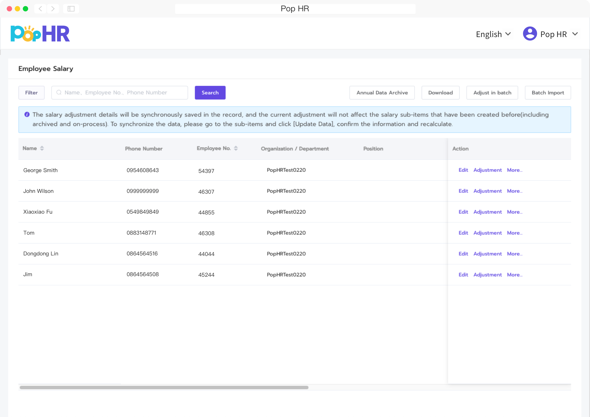Edit George Smith's salary
Screen dimensions: 590x417
[463, 170]
